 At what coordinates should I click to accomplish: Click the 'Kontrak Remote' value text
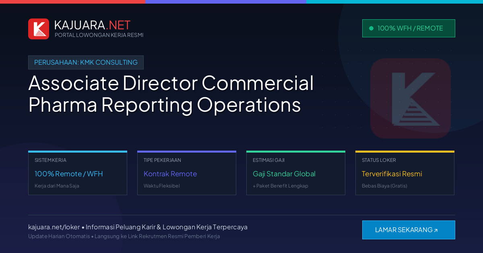170,174
